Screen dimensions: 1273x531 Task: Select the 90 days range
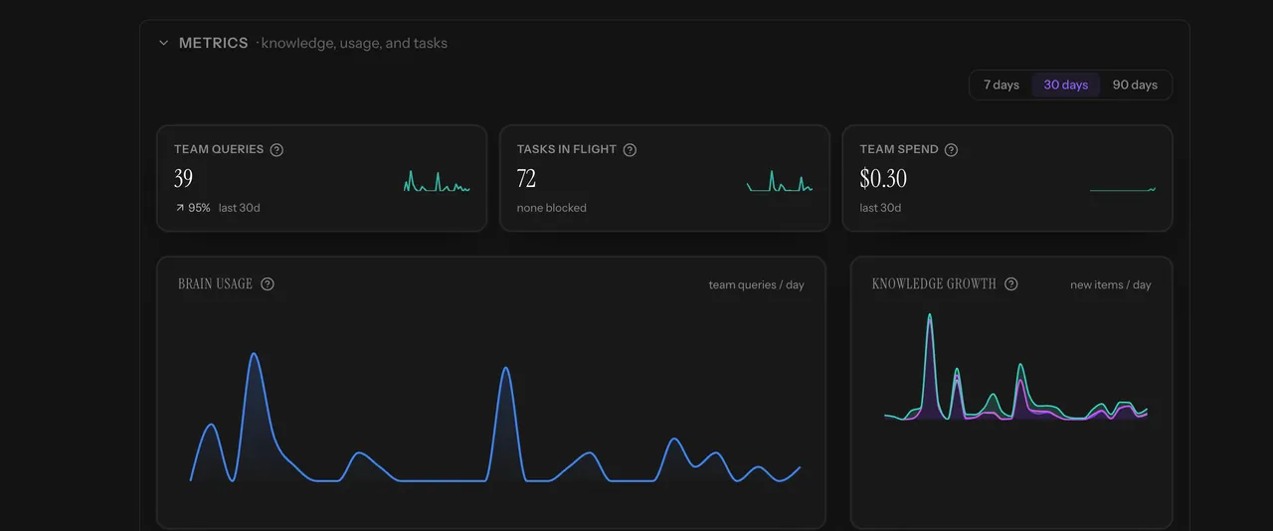[x=1135, y=85]
